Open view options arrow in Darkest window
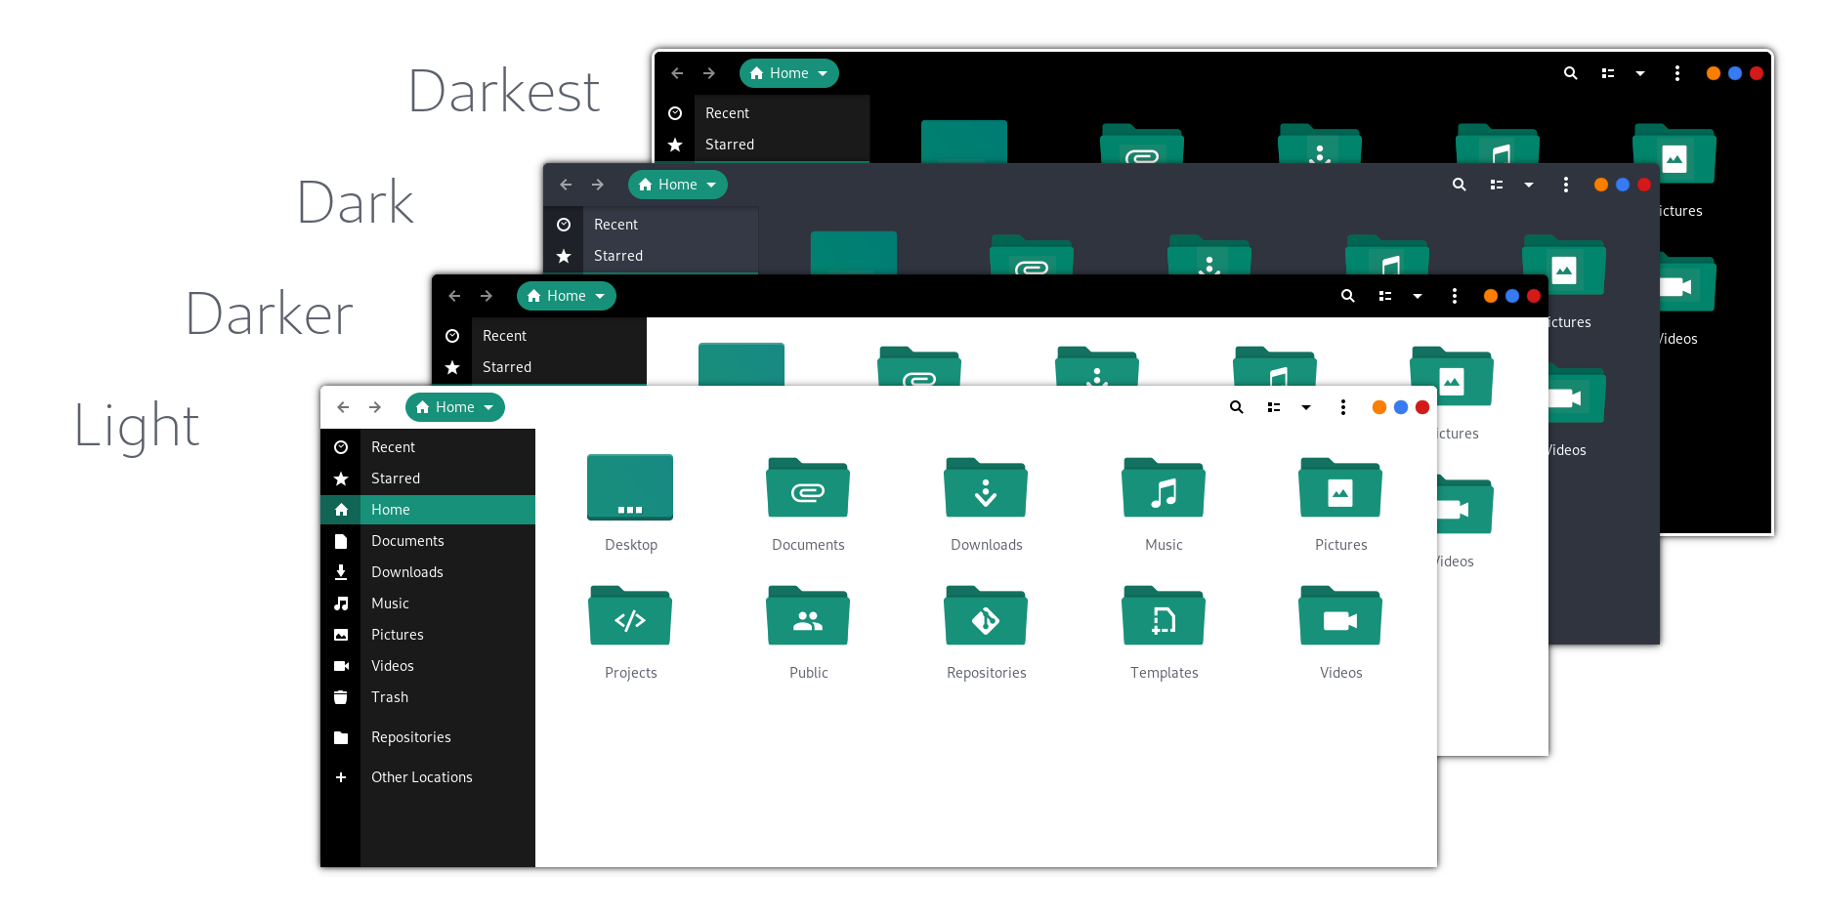The height and width of the screenshot is (916, 1823). coord(1640,73)
